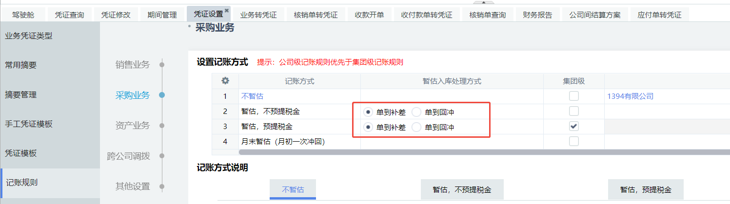Image resolution: width=730 pixels, height=204 pixels.
Task: Click the 不暂估 link in table row 1
Action: [x=252, y=96]
